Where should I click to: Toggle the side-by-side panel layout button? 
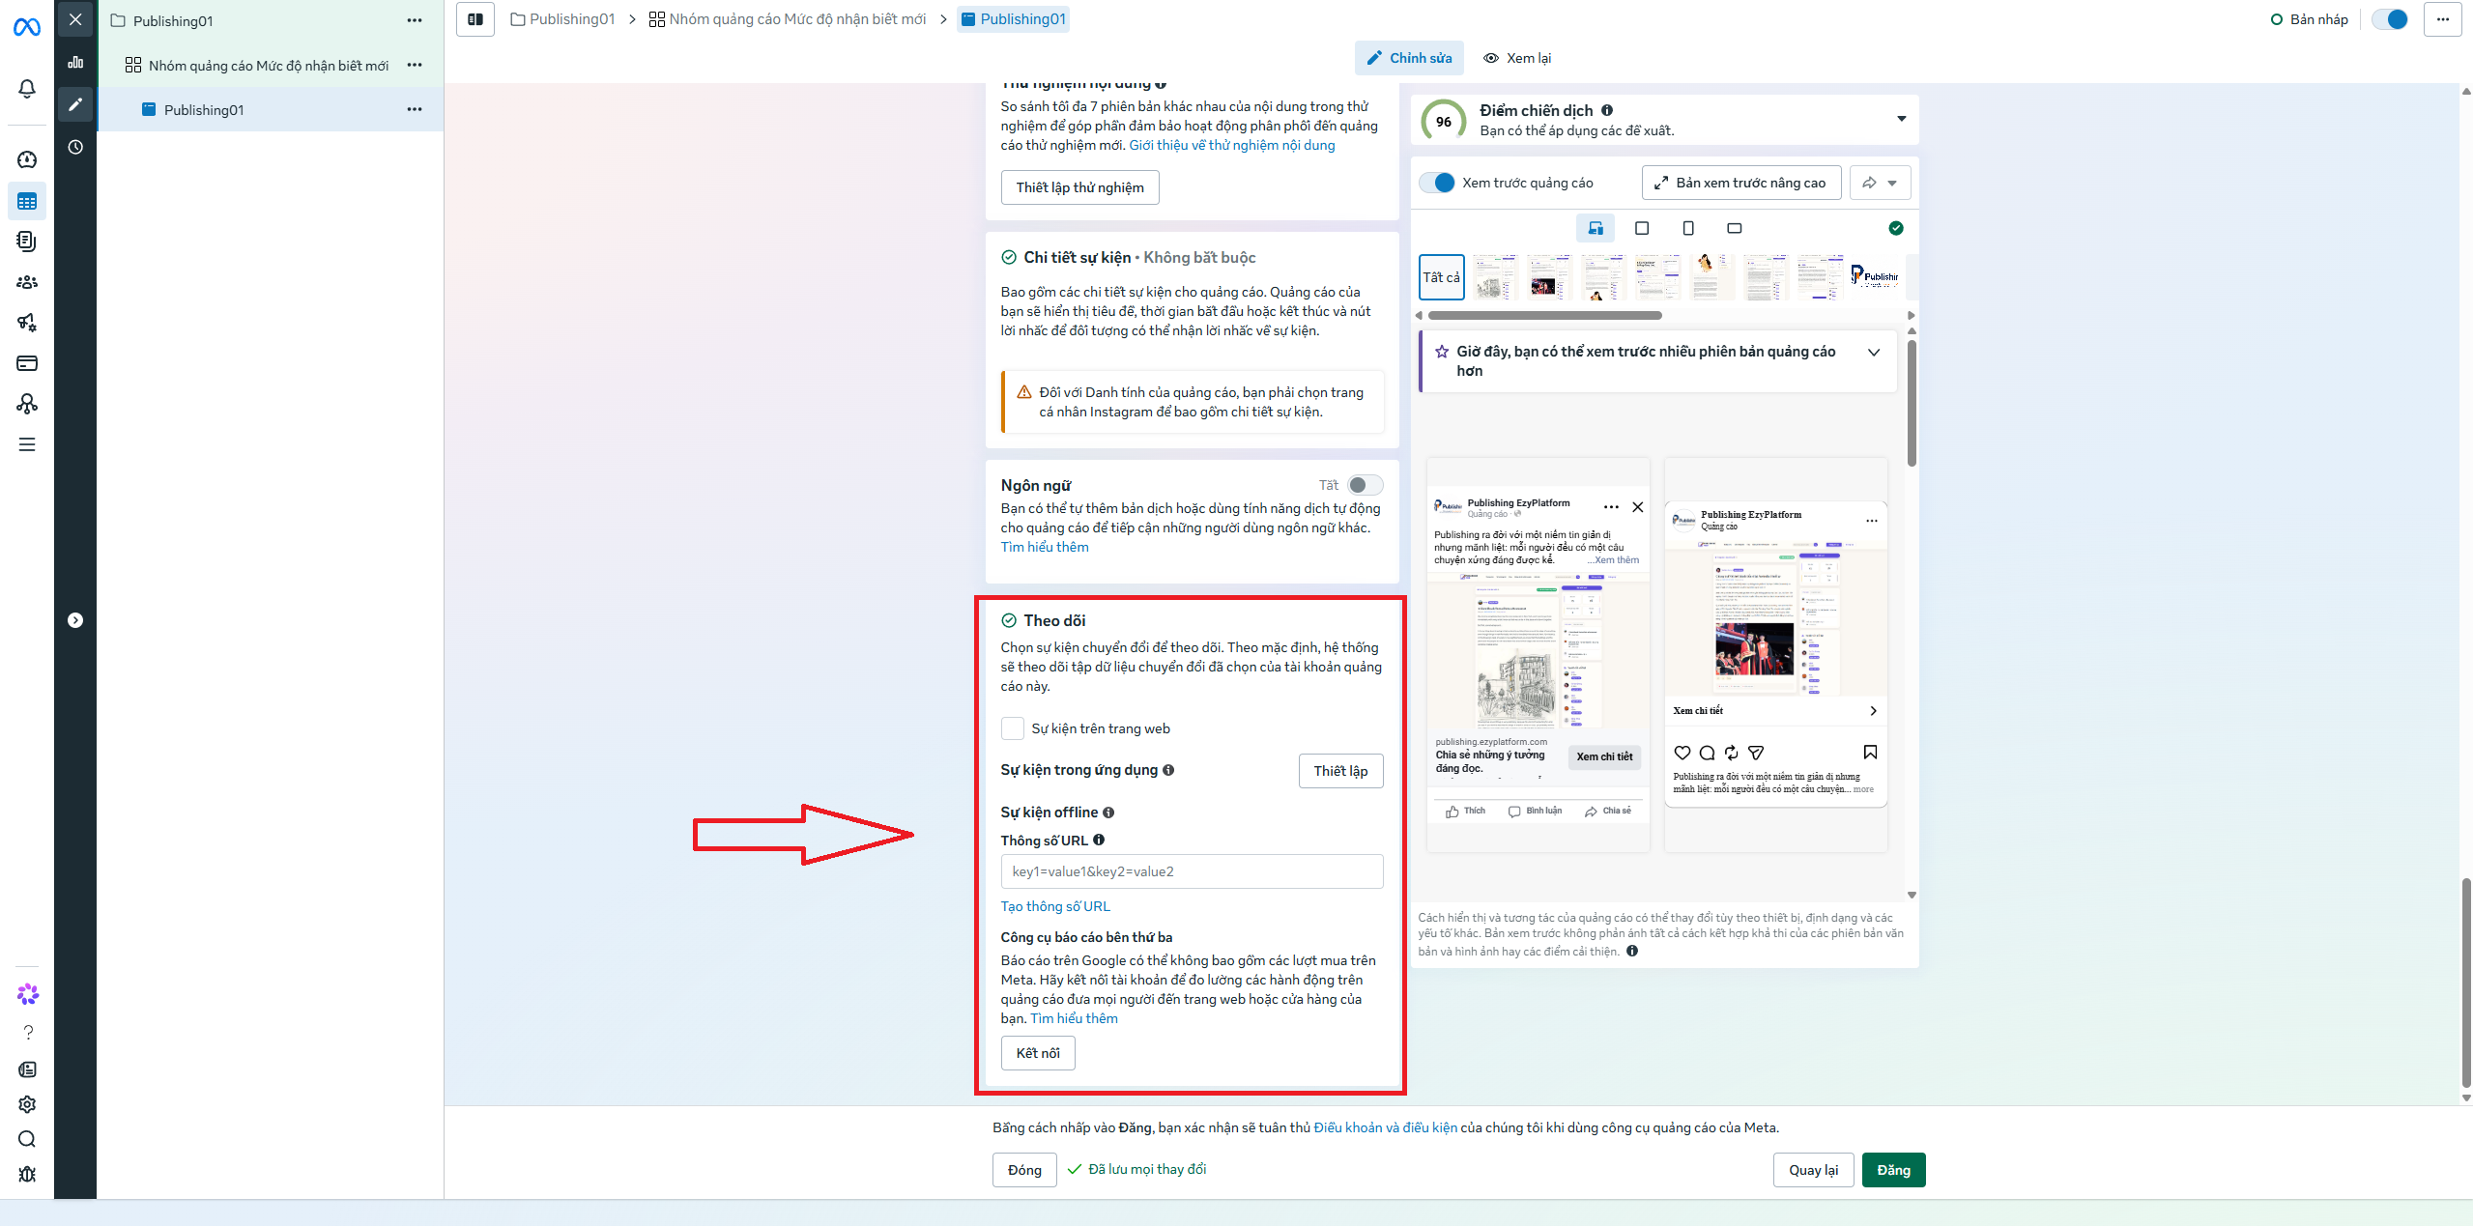475,19
